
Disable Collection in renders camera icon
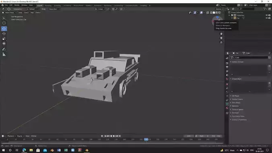coord(270,15)
